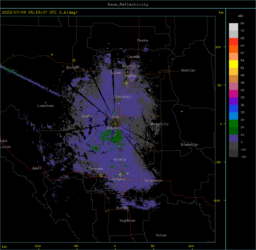Click the yellow diamond marker above RockyMH
Image resolution: width=256 pixels, height=250 pixels.
click(74, 60)
